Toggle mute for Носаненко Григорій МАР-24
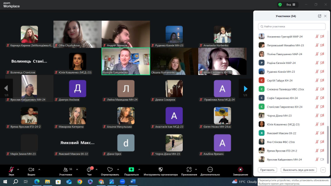This screenshot has height=186, width=331. pos(316,37)
